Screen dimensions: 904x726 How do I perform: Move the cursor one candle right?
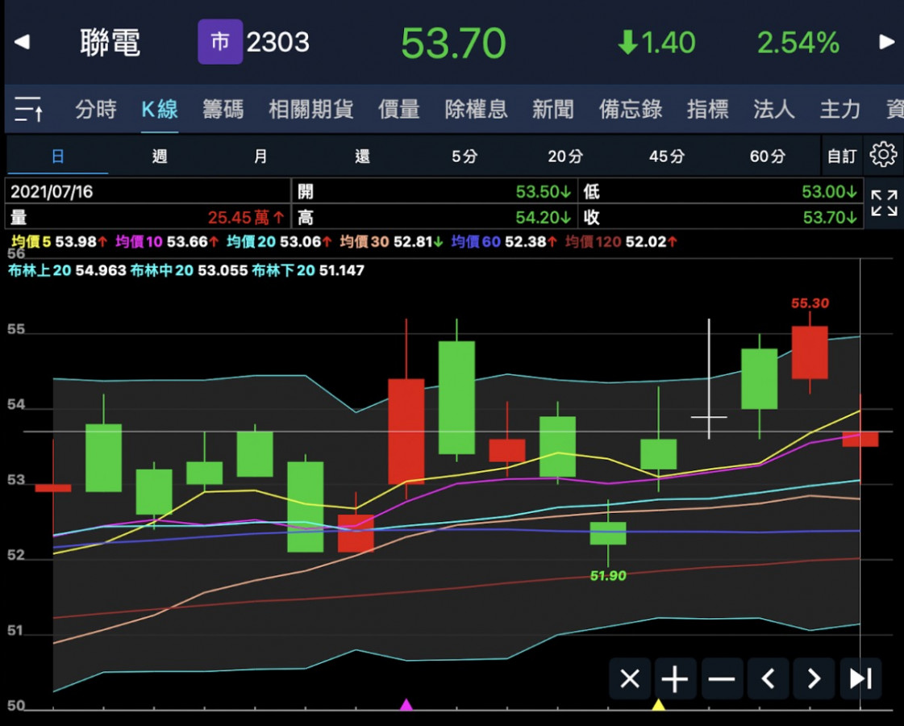point(814,679)
